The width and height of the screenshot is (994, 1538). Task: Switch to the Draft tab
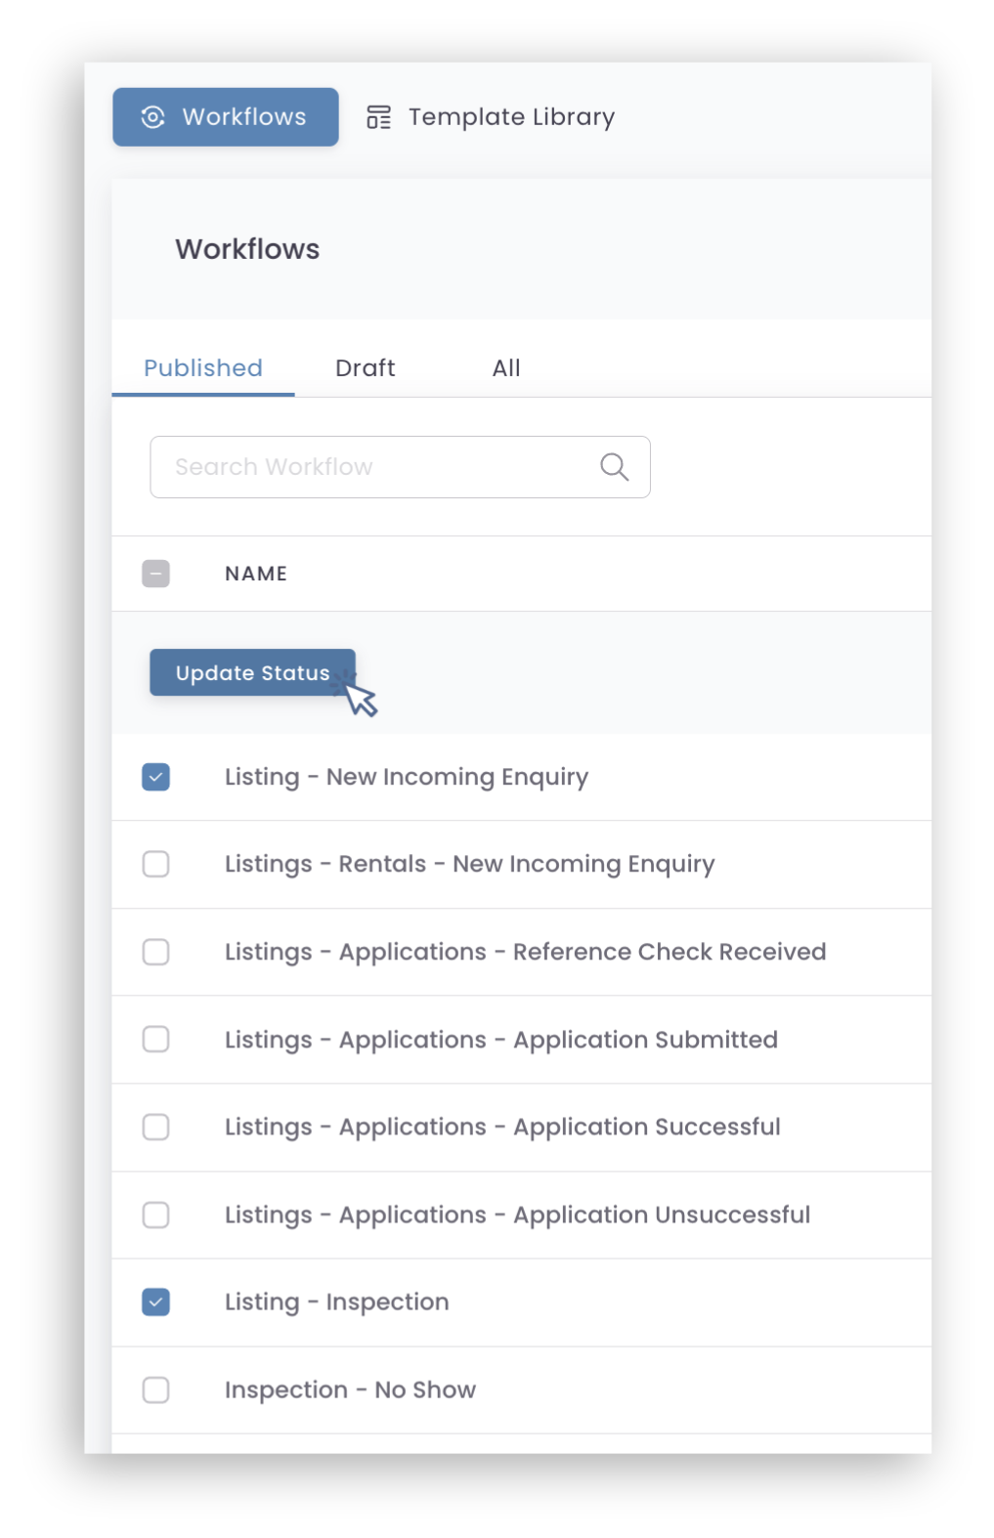coord(366,368)
